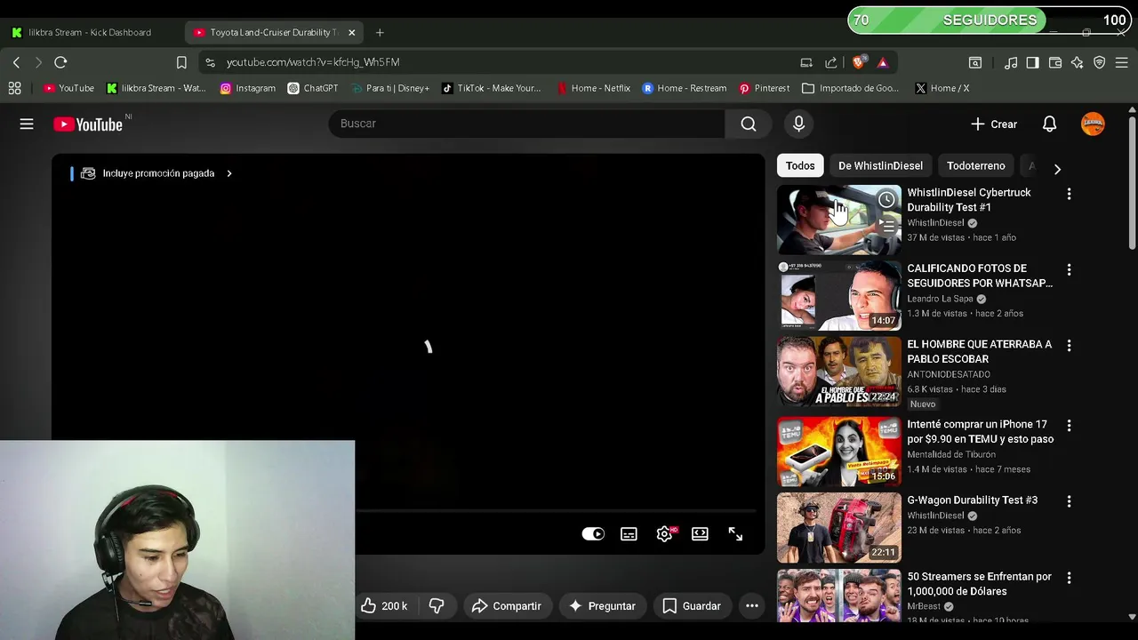
Task: Open options for CALIFICANDO FOTOS video
Action: 1069,269
